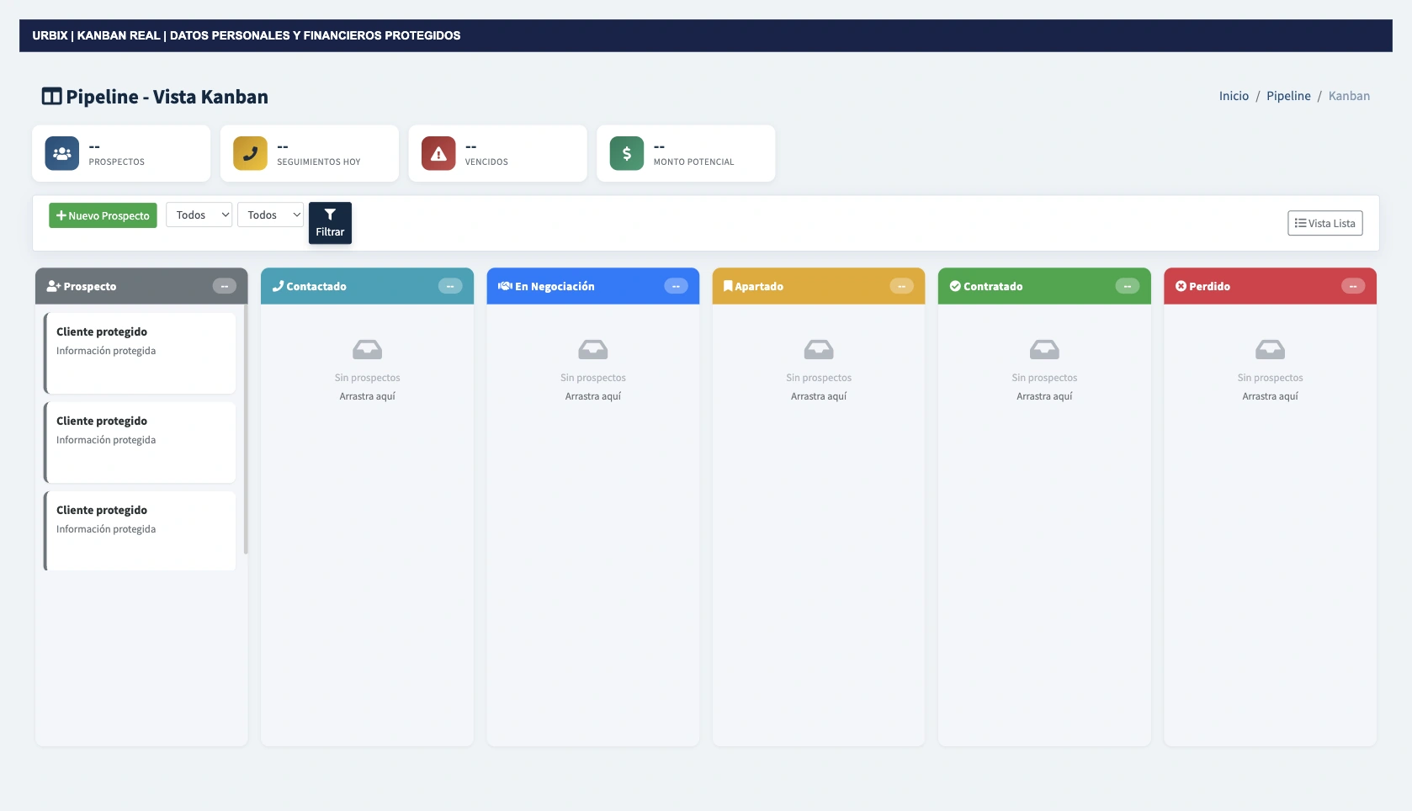Click the empty inbox icon in Contactado column

[x=368, y=349]
